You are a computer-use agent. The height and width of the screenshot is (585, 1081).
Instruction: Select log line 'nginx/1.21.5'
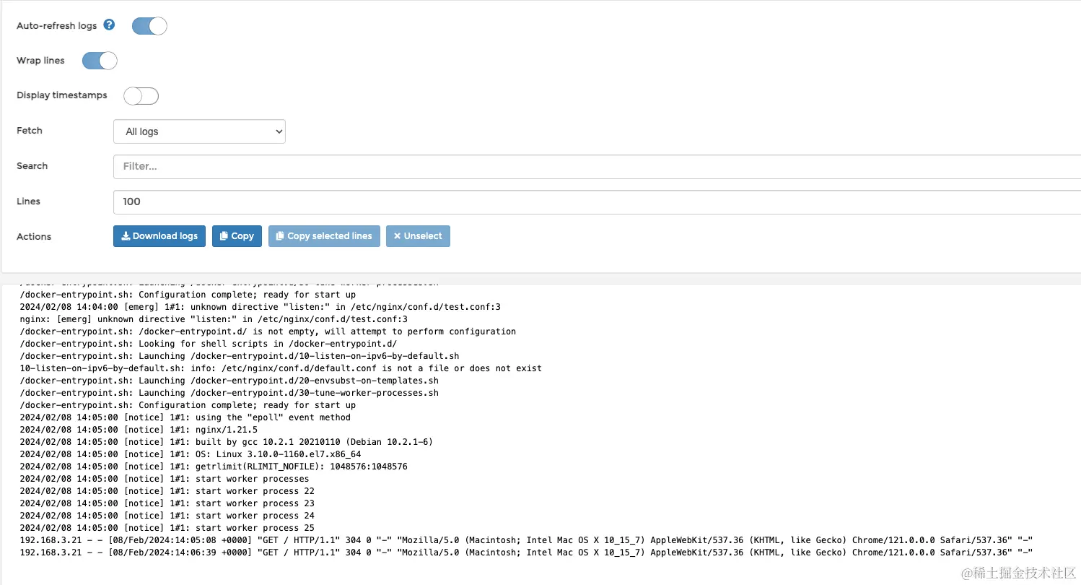point(139,430)
